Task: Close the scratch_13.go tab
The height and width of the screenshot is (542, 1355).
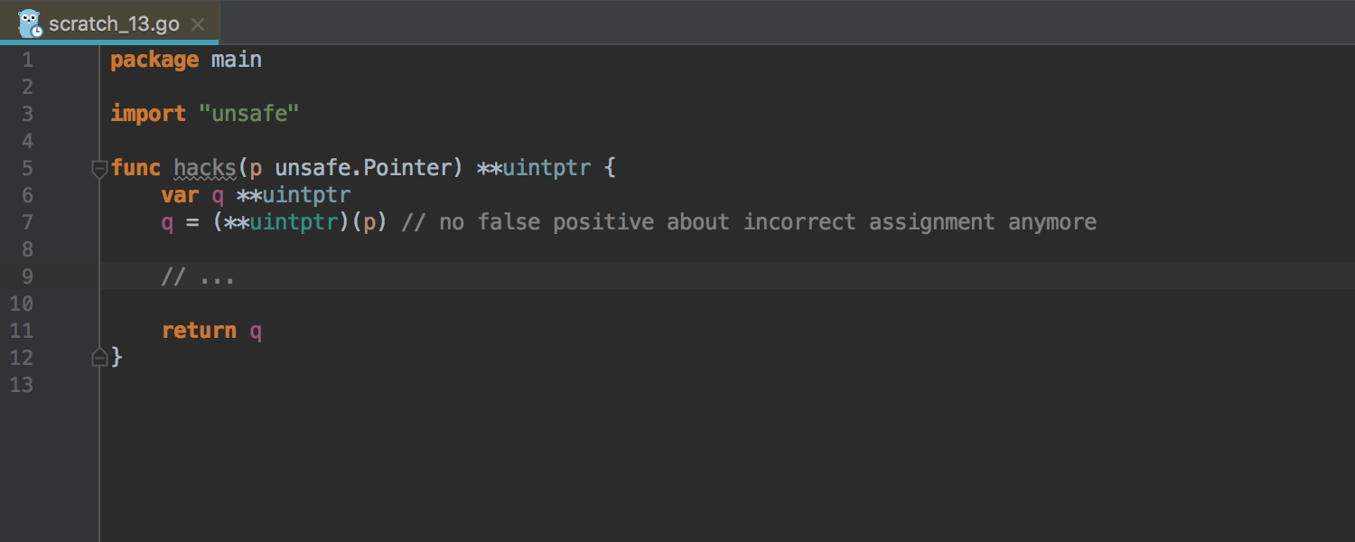Action: pyautogui.click(x=198, y=25)
